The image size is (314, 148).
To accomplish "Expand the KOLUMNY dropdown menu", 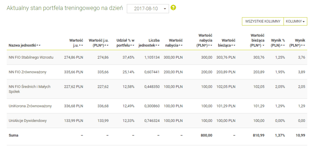I will click(x=295, y=21).
